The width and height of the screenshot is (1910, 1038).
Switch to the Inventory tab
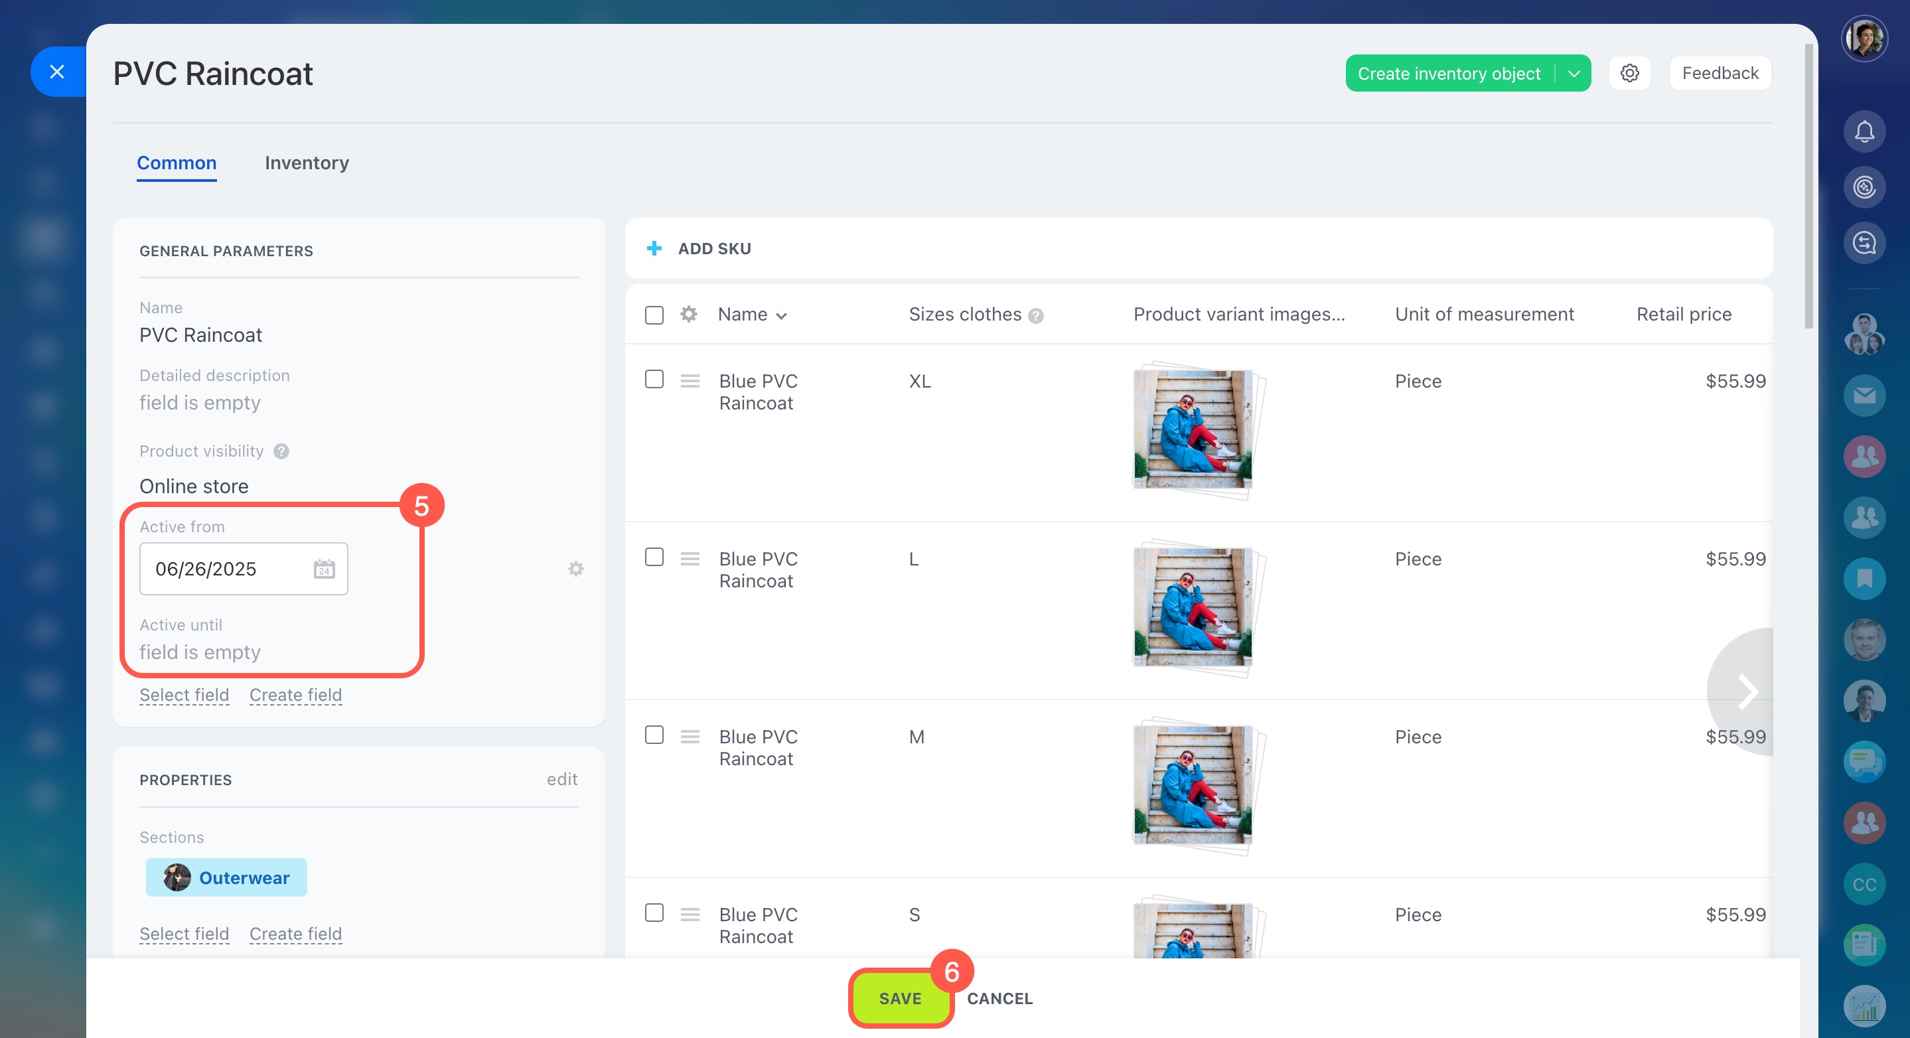click(x=306, y=163)
